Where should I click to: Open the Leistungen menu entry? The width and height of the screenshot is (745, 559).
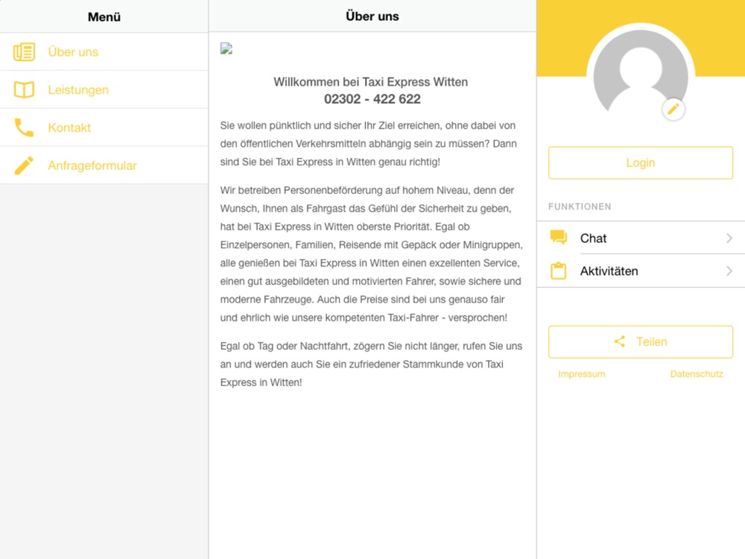104,90
